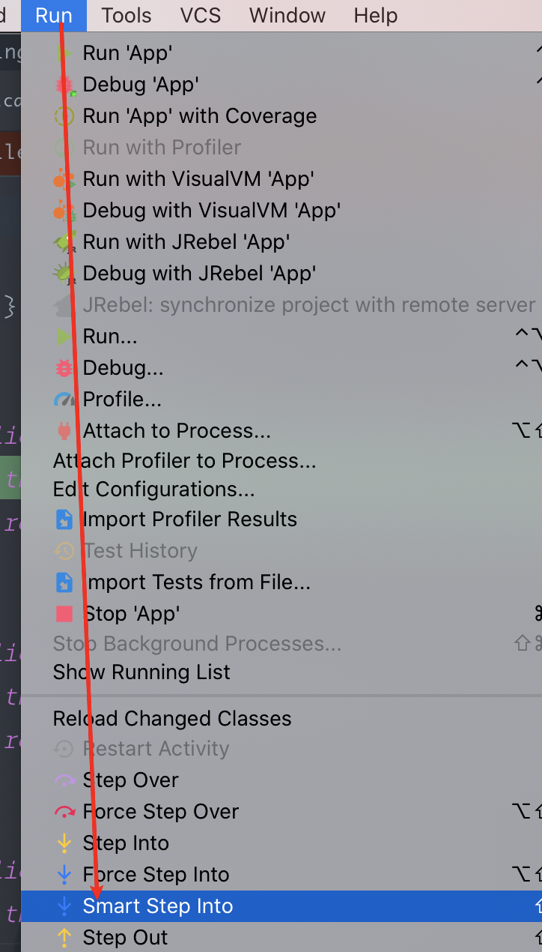Click the arrow icon beside Smart Step Into
Image resolution: width=542 pixels, height=952 pixels.
64,906
